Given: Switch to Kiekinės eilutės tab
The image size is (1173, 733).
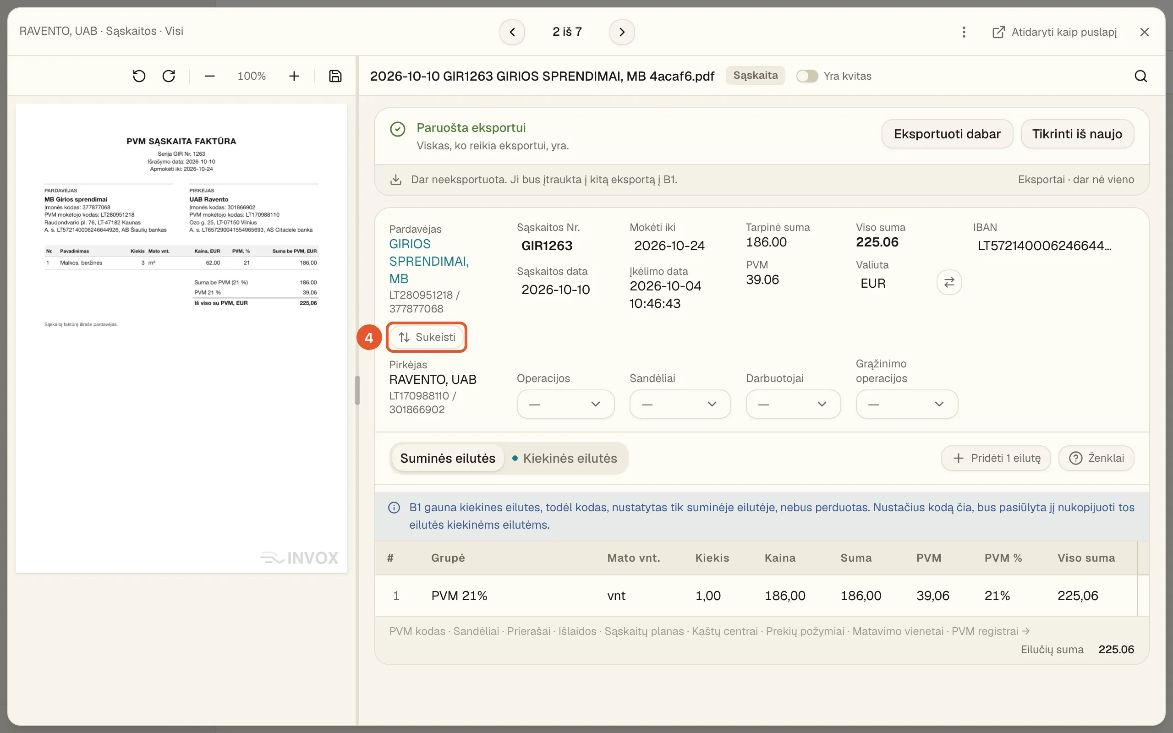Looking at the screenshot, I should 565,458.
